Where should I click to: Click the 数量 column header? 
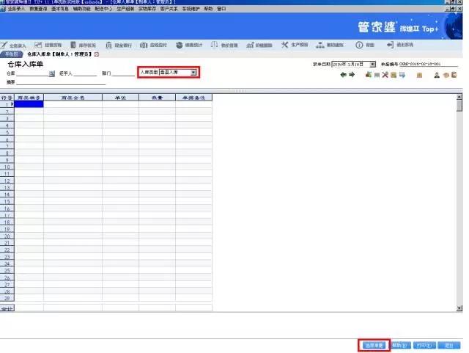tap(157, 98)
